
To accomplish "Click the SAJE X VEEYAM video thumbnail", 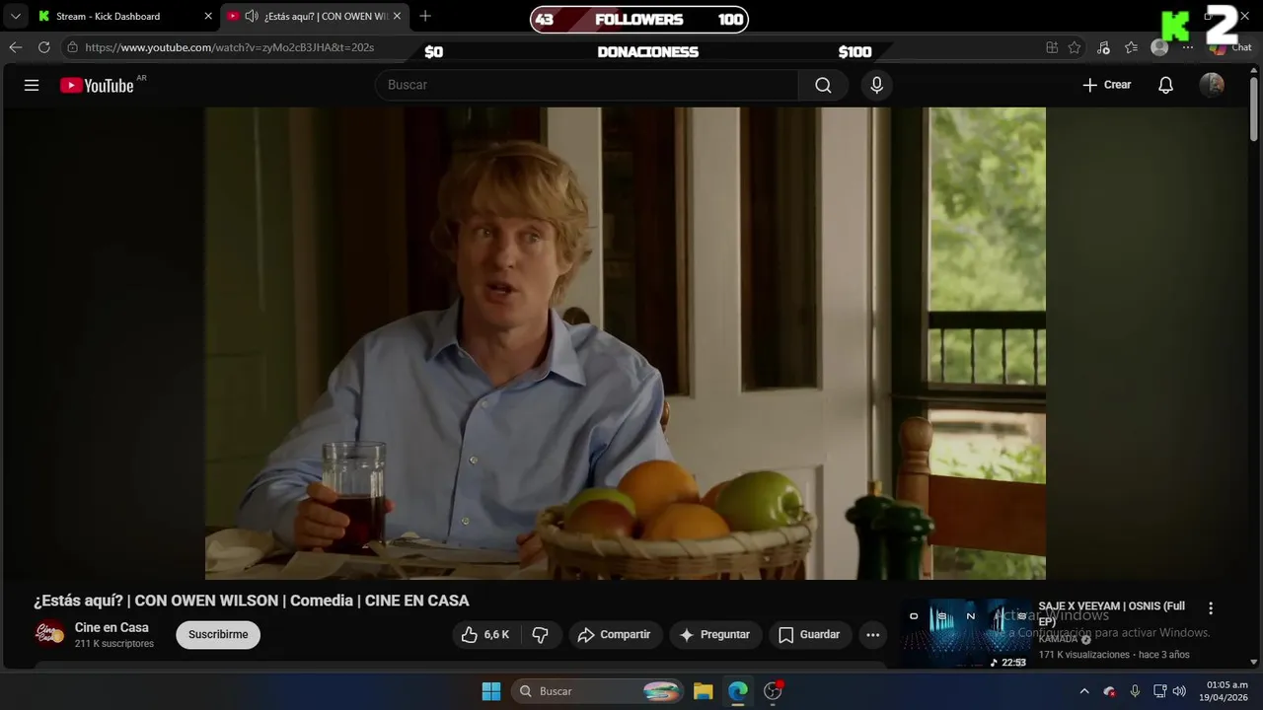I will [x=967, y=634].
